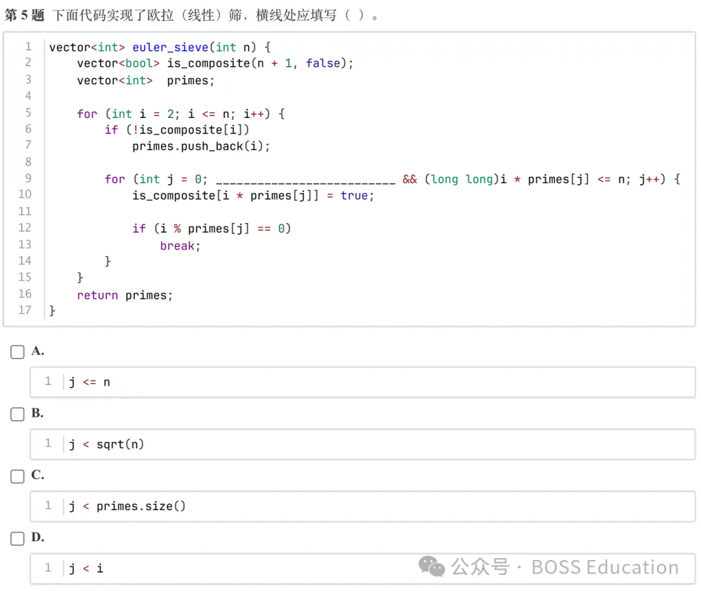
Task: Select the answer code 'j <= n'
Action: click(x=90, y=382)
